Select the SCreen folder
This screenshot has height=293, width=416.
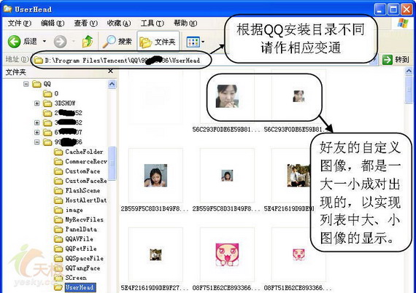(x=70, y=278)
